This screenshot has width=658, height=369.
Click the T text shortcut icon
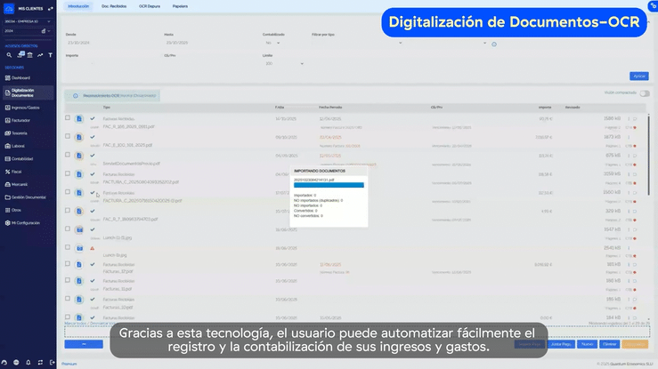tap(50, 55)
